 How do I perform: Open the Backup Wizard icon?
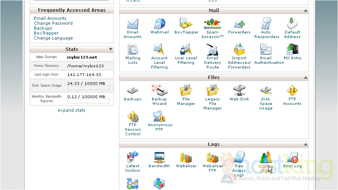[159, 91]
